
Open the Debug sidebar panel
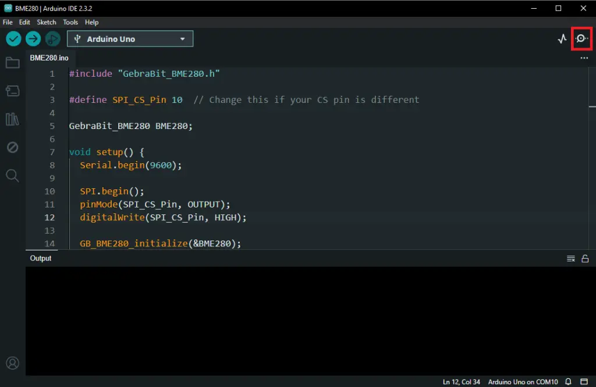pos(13,147)
